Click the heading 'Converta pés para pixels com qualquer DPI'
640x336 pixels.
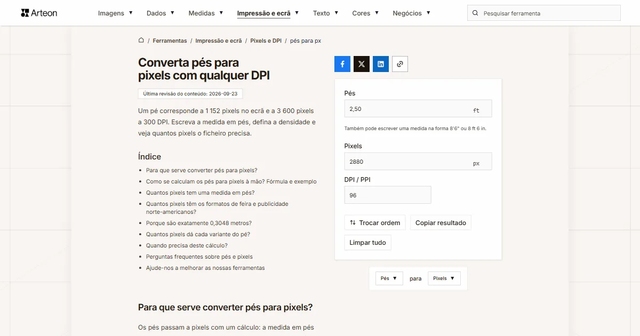pyautogui.click(x=204, y=69)
